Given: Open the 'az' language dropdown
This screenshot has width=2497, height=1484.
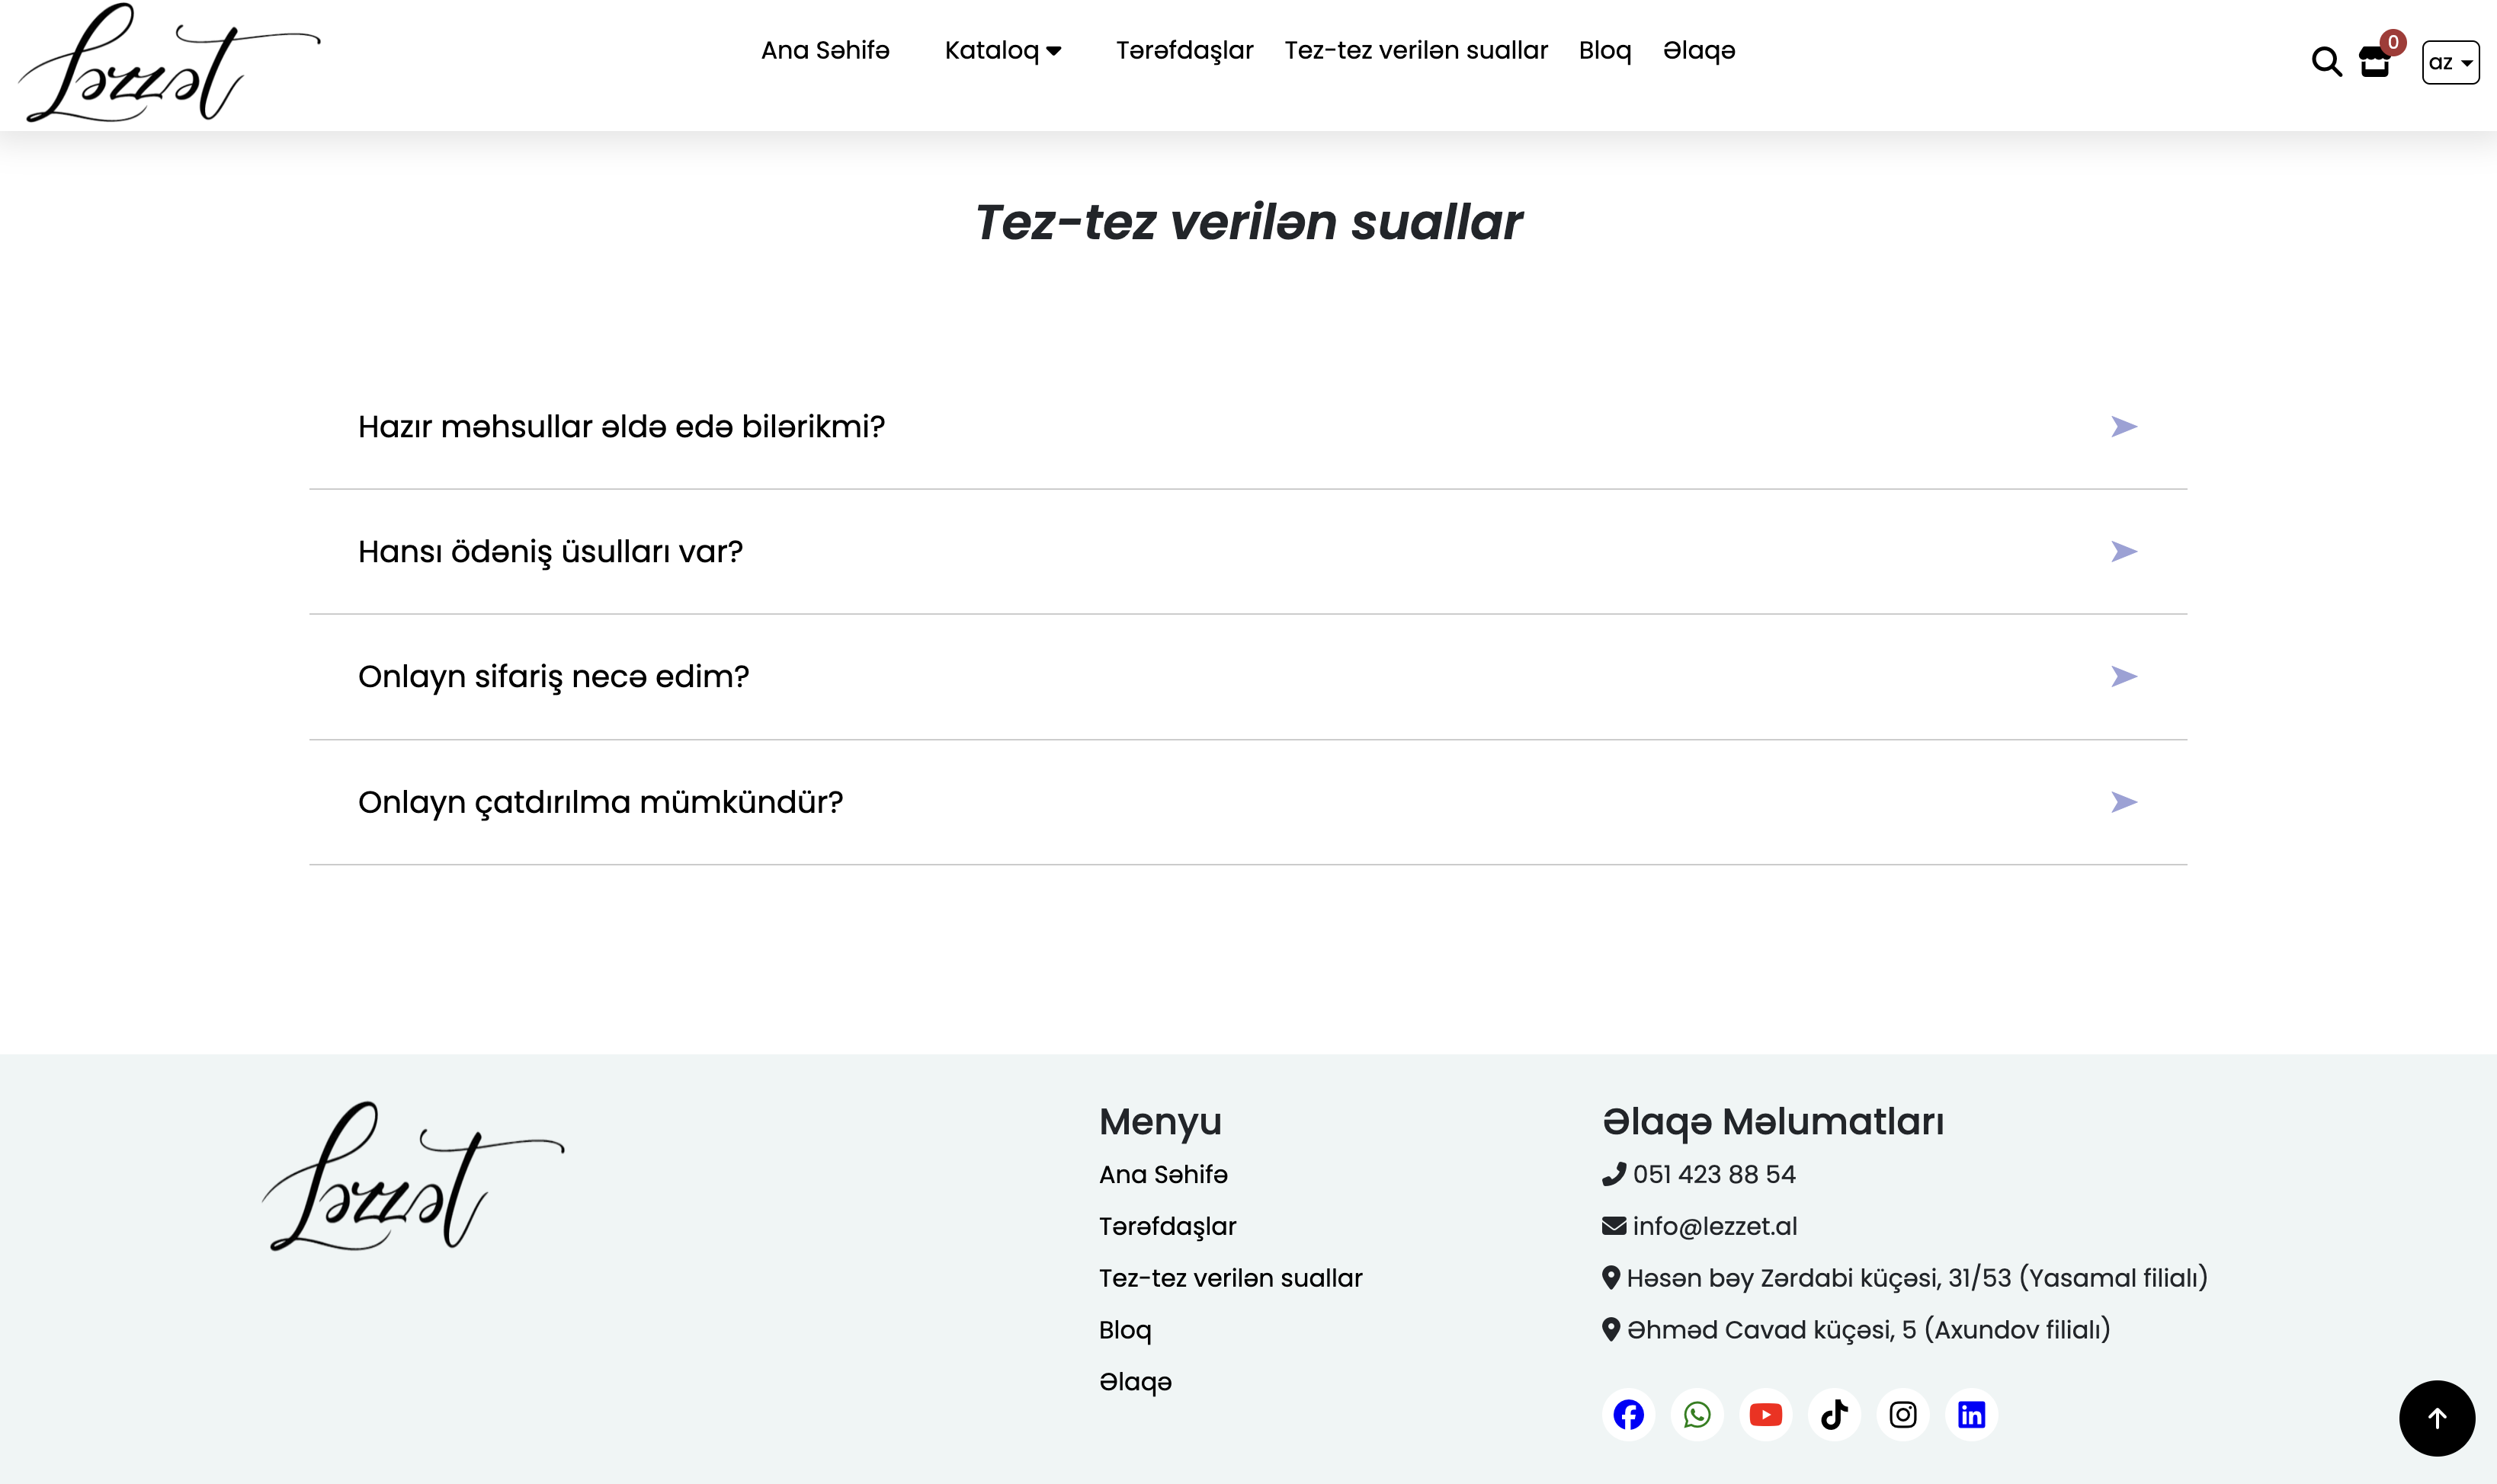Looking at the screenshot, I should [x=2450, y=62].
